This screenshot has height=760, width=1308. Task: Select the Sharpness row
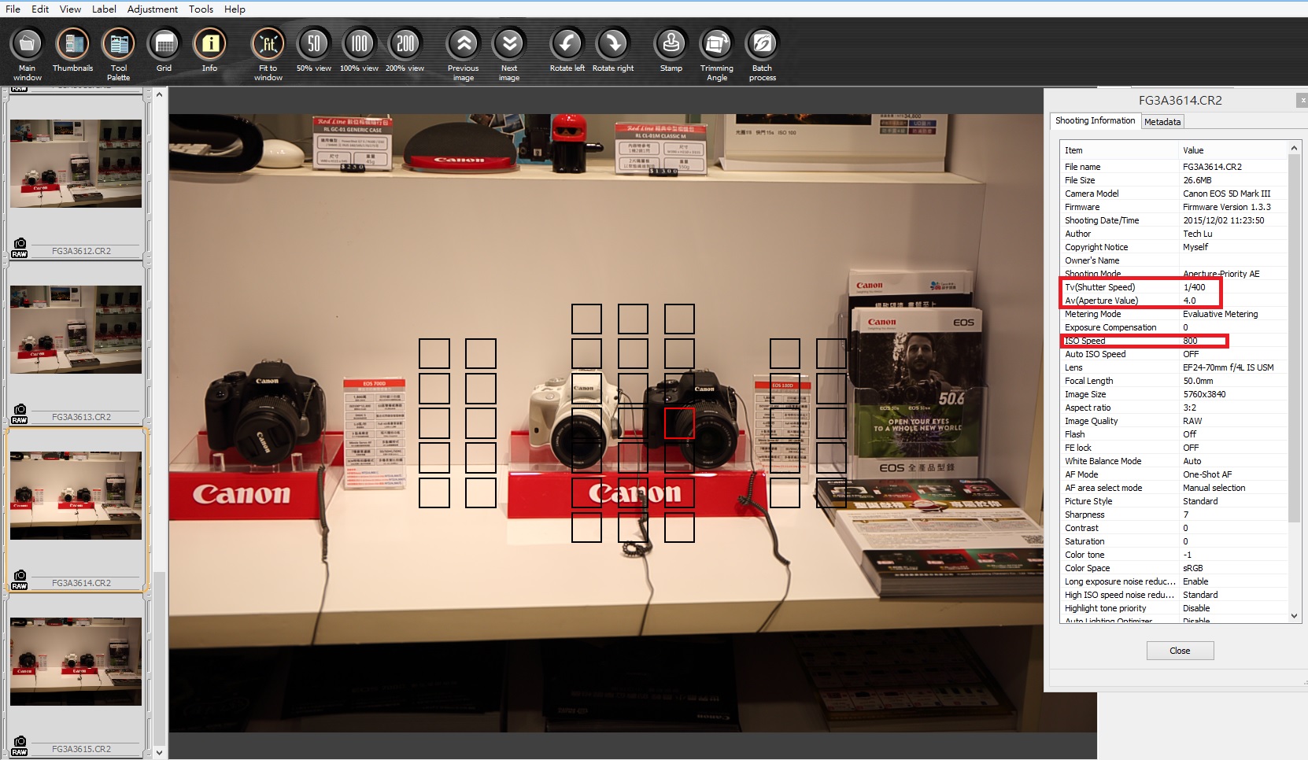point(1174,515)
